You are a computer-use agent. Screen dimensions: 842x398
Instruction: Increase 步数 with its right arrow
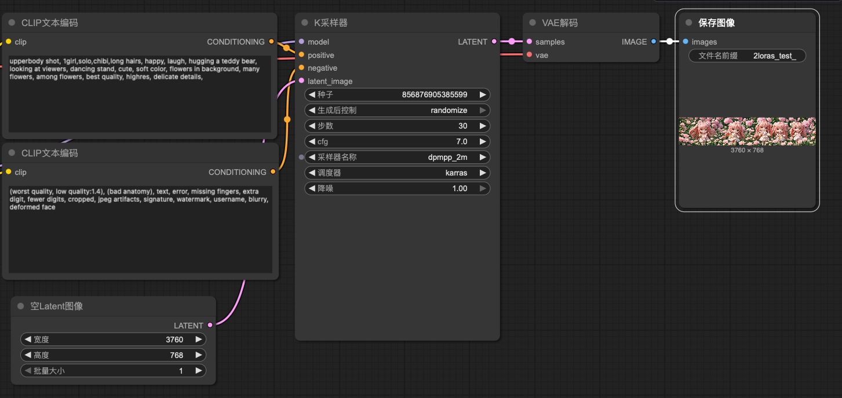click(483, 126)
